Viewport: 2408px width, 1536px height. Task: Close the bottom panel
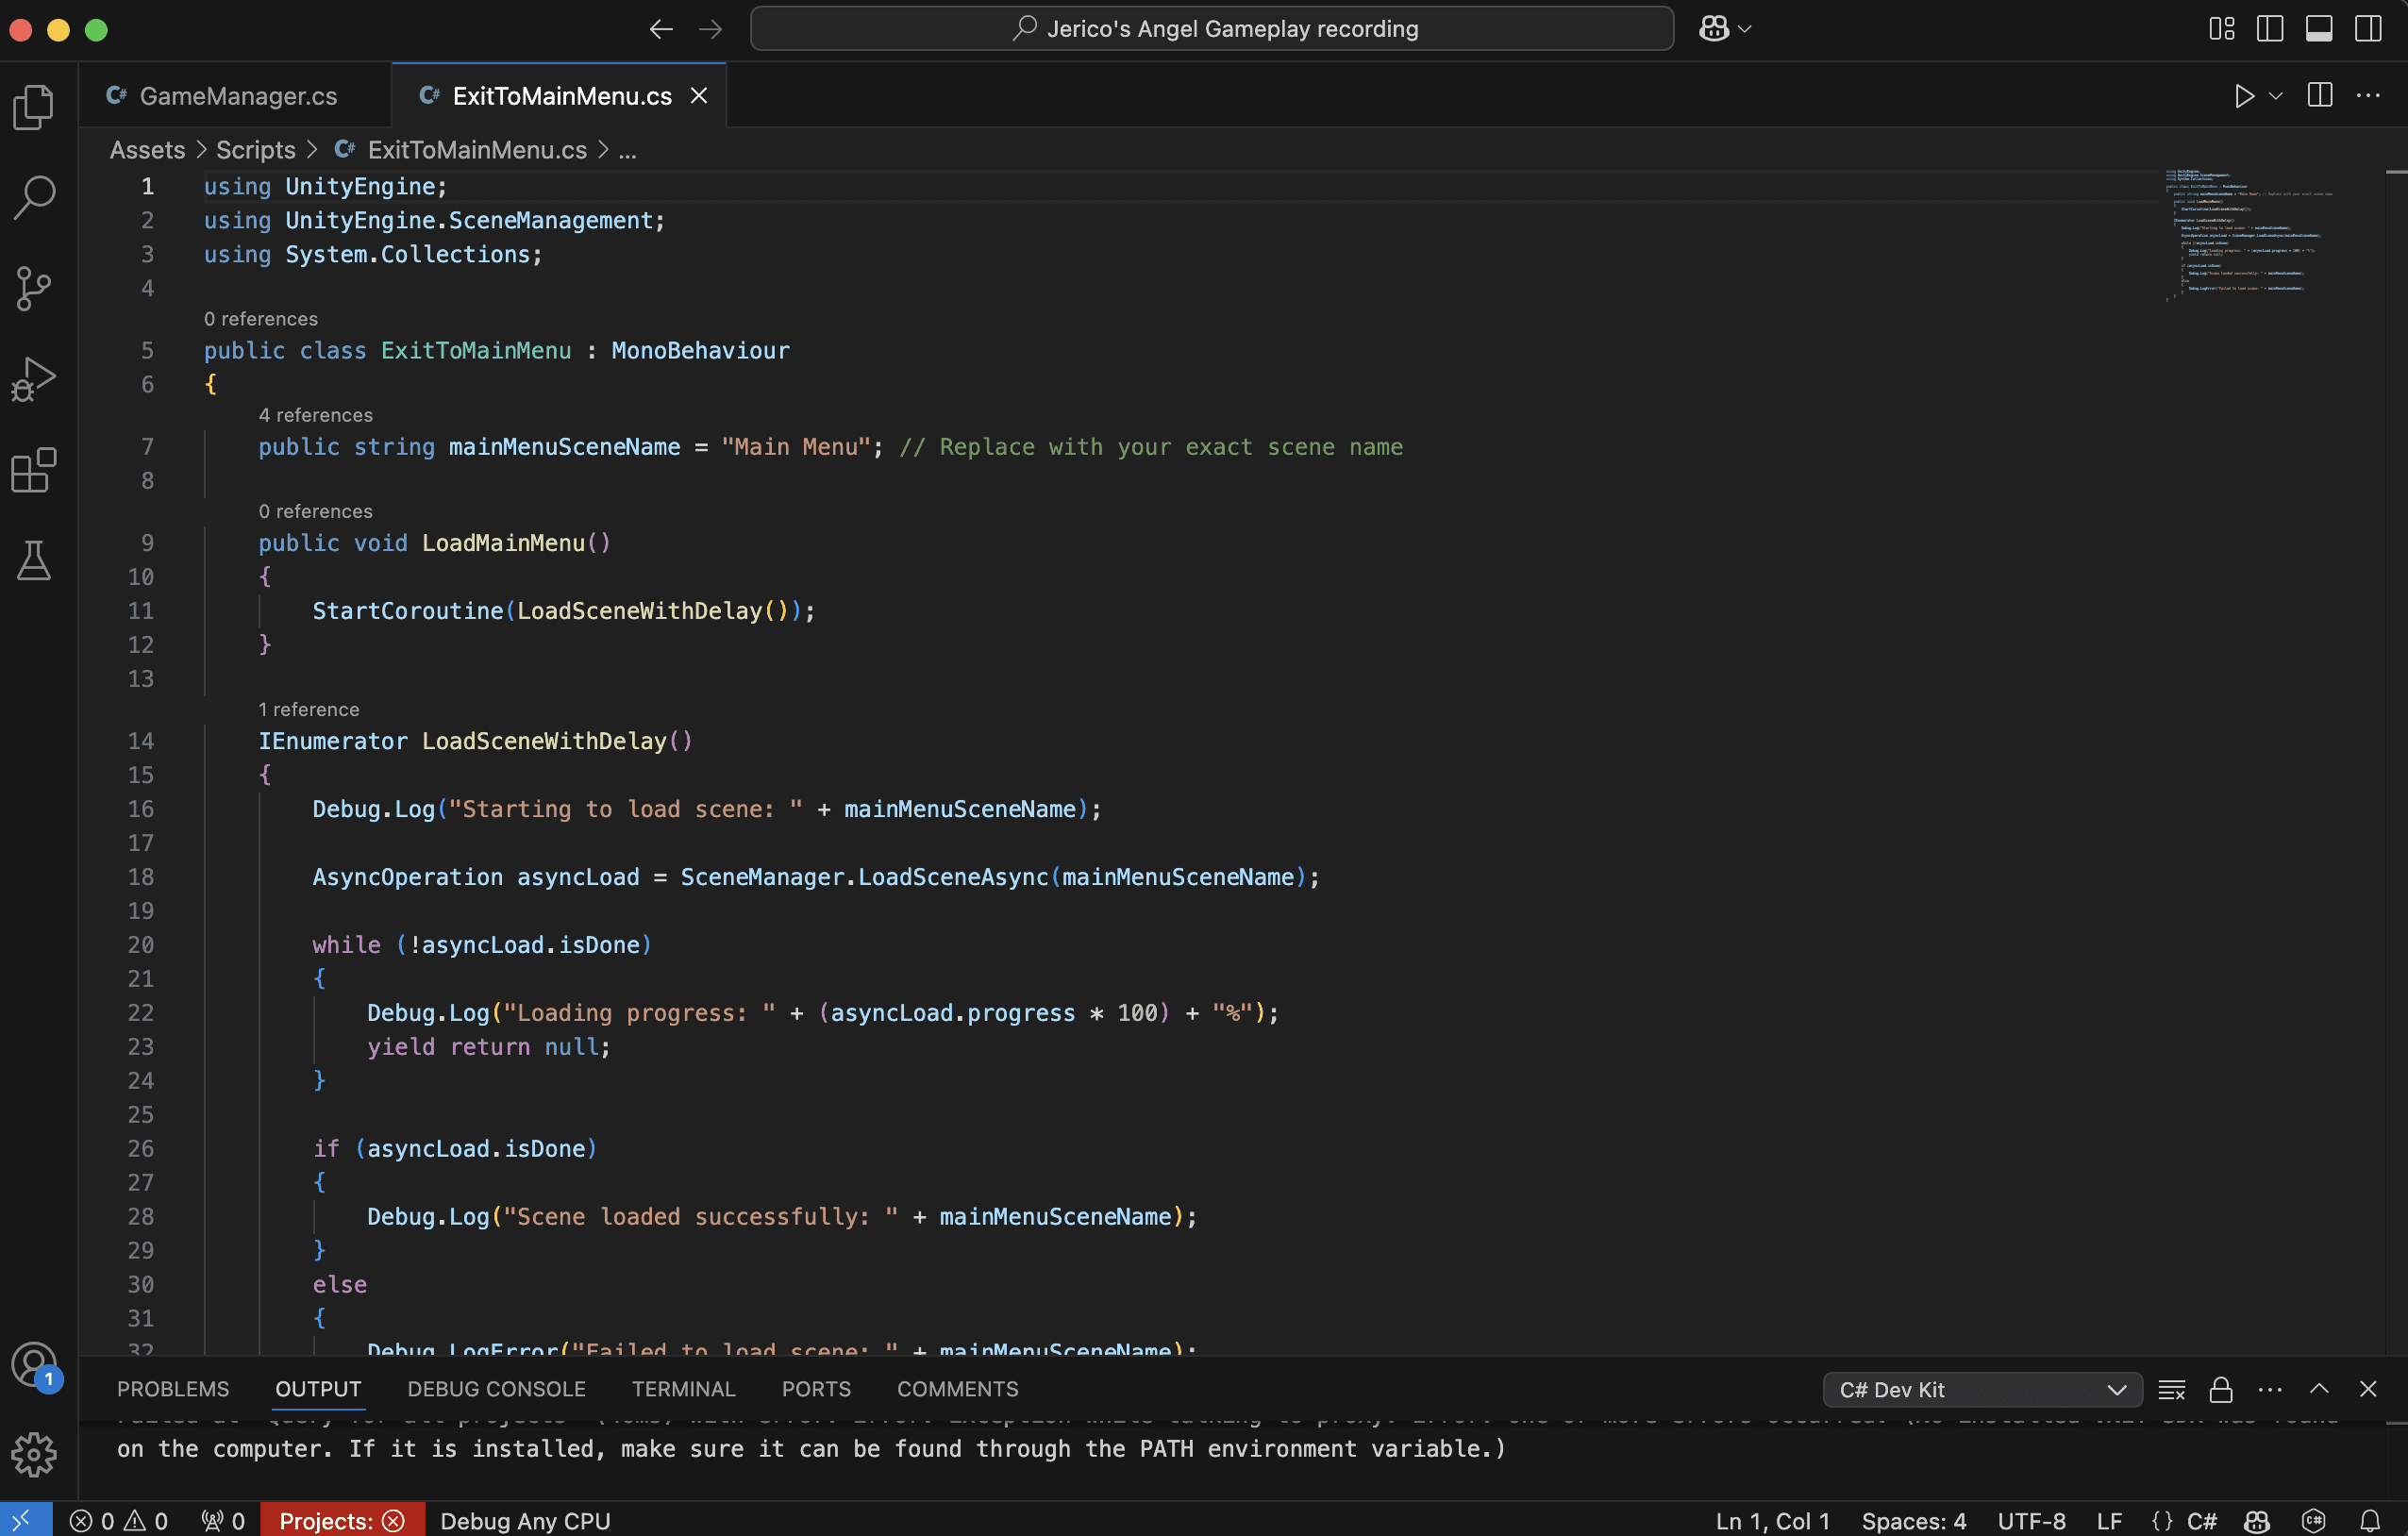coord(2368,1389)
